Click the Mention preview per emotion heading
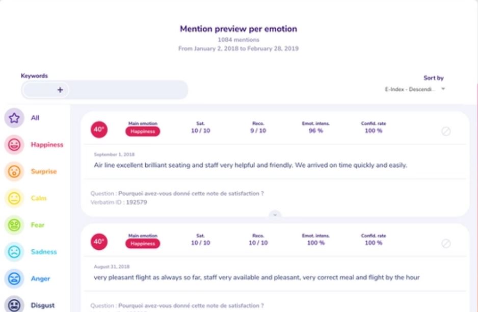Image resolution: width=478 pixels, height=312 pixels. coord(238,29)
